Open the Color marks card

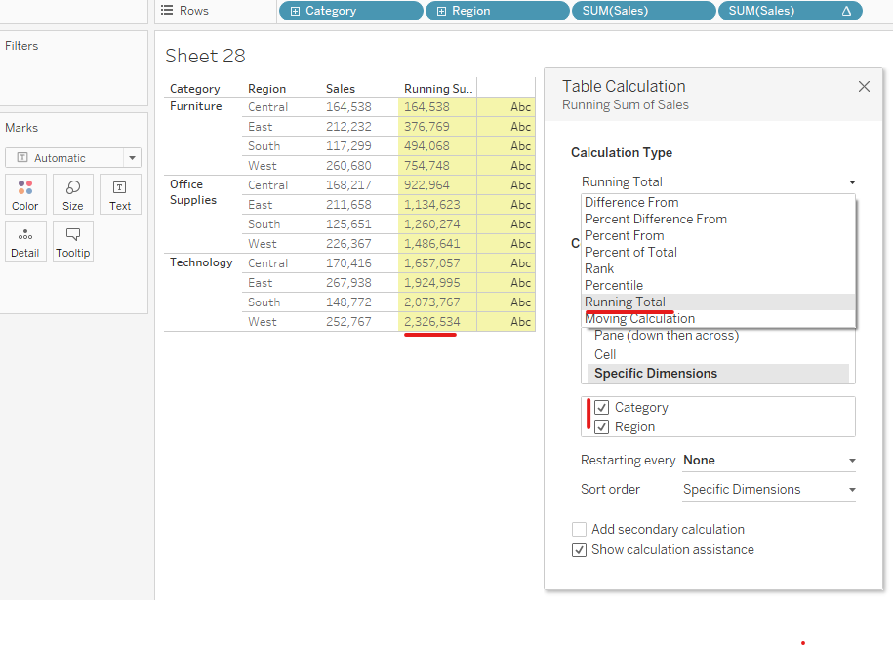pos(25,194)
